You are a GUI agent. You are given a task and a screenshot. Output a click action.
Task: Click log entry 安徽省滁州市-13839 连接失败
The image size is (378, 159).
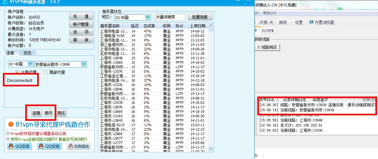pyautogui.click(x=318, y=105)
